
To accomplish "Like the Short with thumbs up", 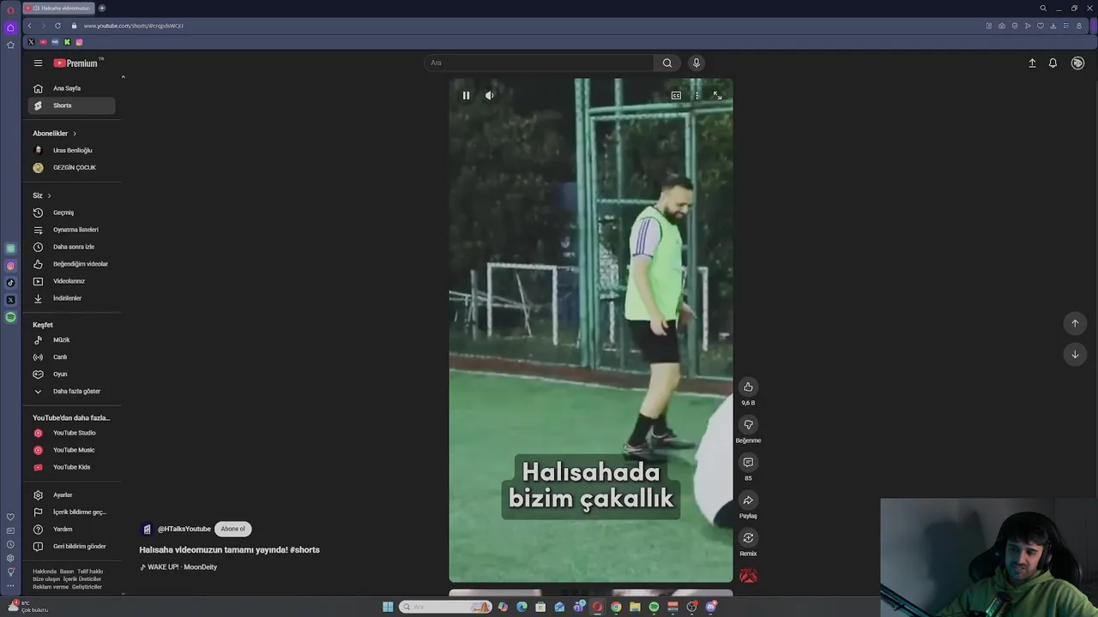I will point(748,386).
